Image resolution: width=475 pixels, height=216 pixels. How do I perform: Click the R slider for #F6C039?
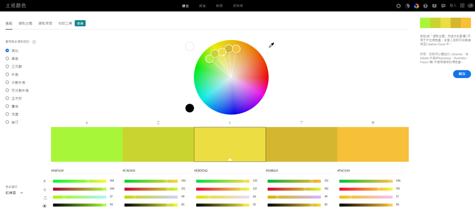(366, 181)
